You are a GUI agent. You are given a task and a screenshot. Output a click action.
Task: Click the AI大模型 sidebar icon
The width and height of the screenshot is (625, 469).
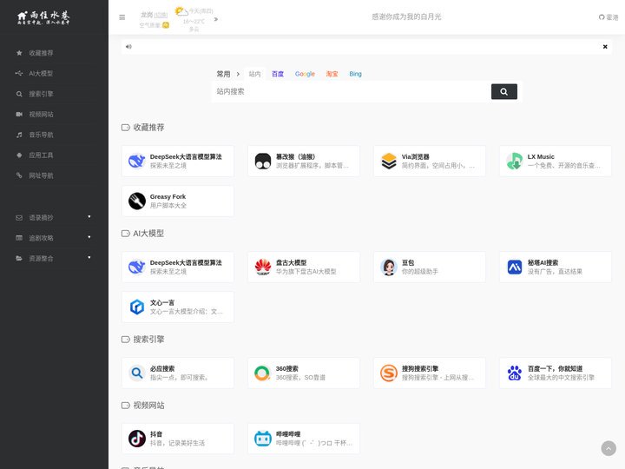[x=19, y=73]
